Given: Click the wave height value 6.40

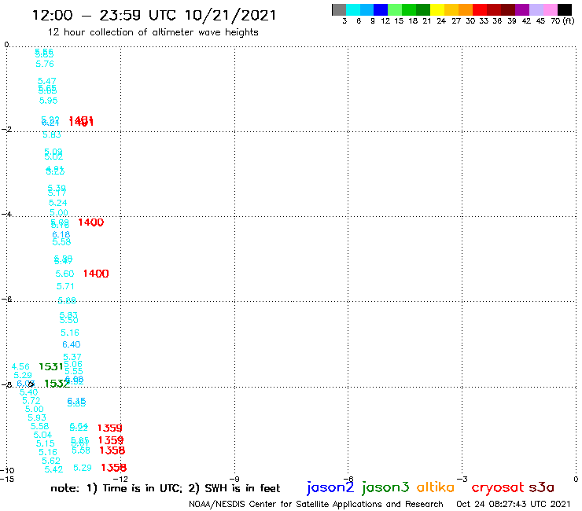Looking at the screenshot, I should coord(72,345).
